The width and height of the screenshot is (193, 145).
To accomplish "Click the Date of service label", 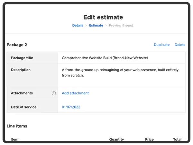I will click(23, 107).
